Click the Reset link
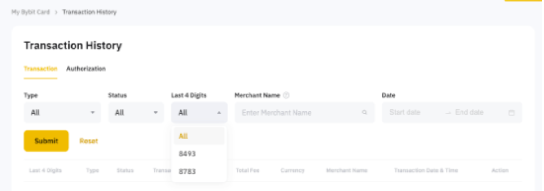This screenshot has width=544, height=191. tap(89, 141)
